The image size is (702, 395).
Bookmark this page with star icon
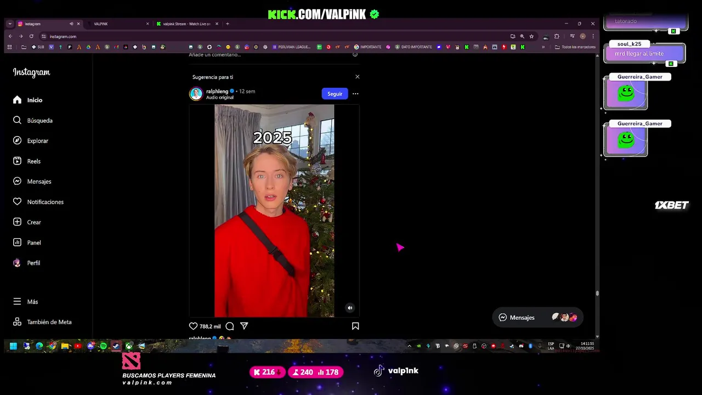(531, 36)
